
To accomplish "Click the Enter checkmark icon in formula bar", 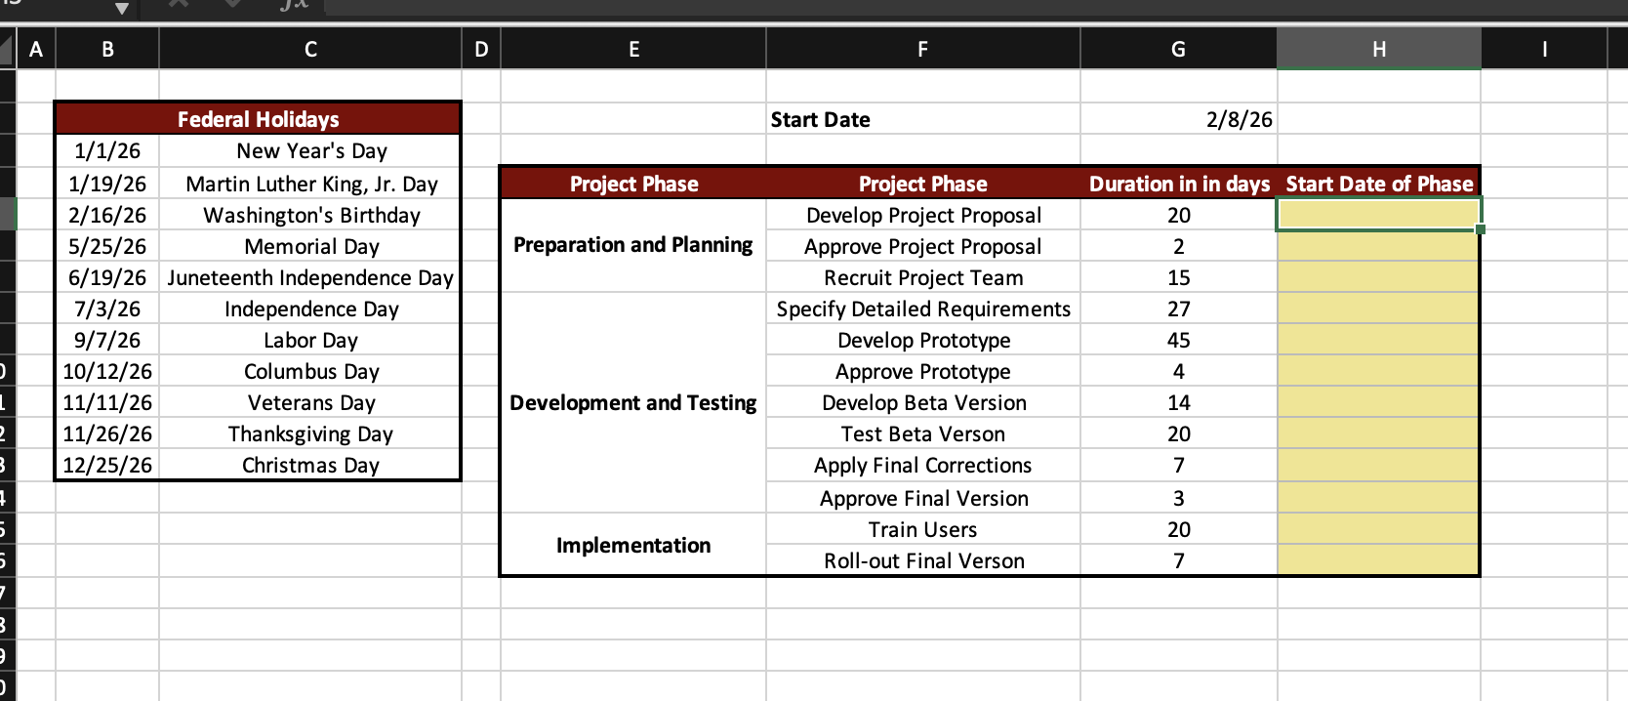I will (x=231, y=5).
